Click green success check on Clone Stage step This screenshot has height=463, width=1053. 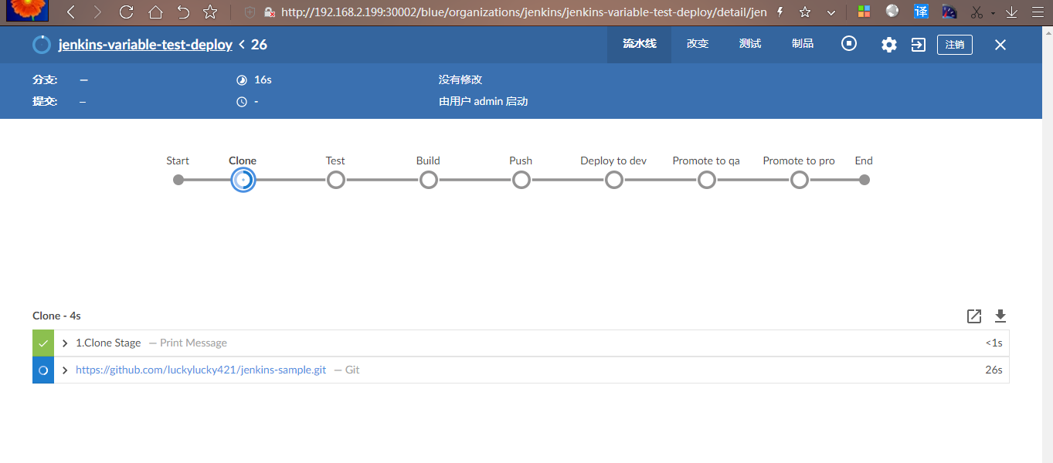(43, 343)
